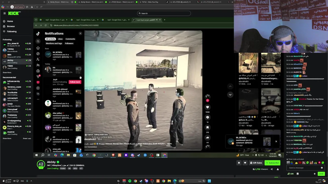Viewport: 328px width, 184px height.
Task: Share the Kick stream
Action: point(272,169)
